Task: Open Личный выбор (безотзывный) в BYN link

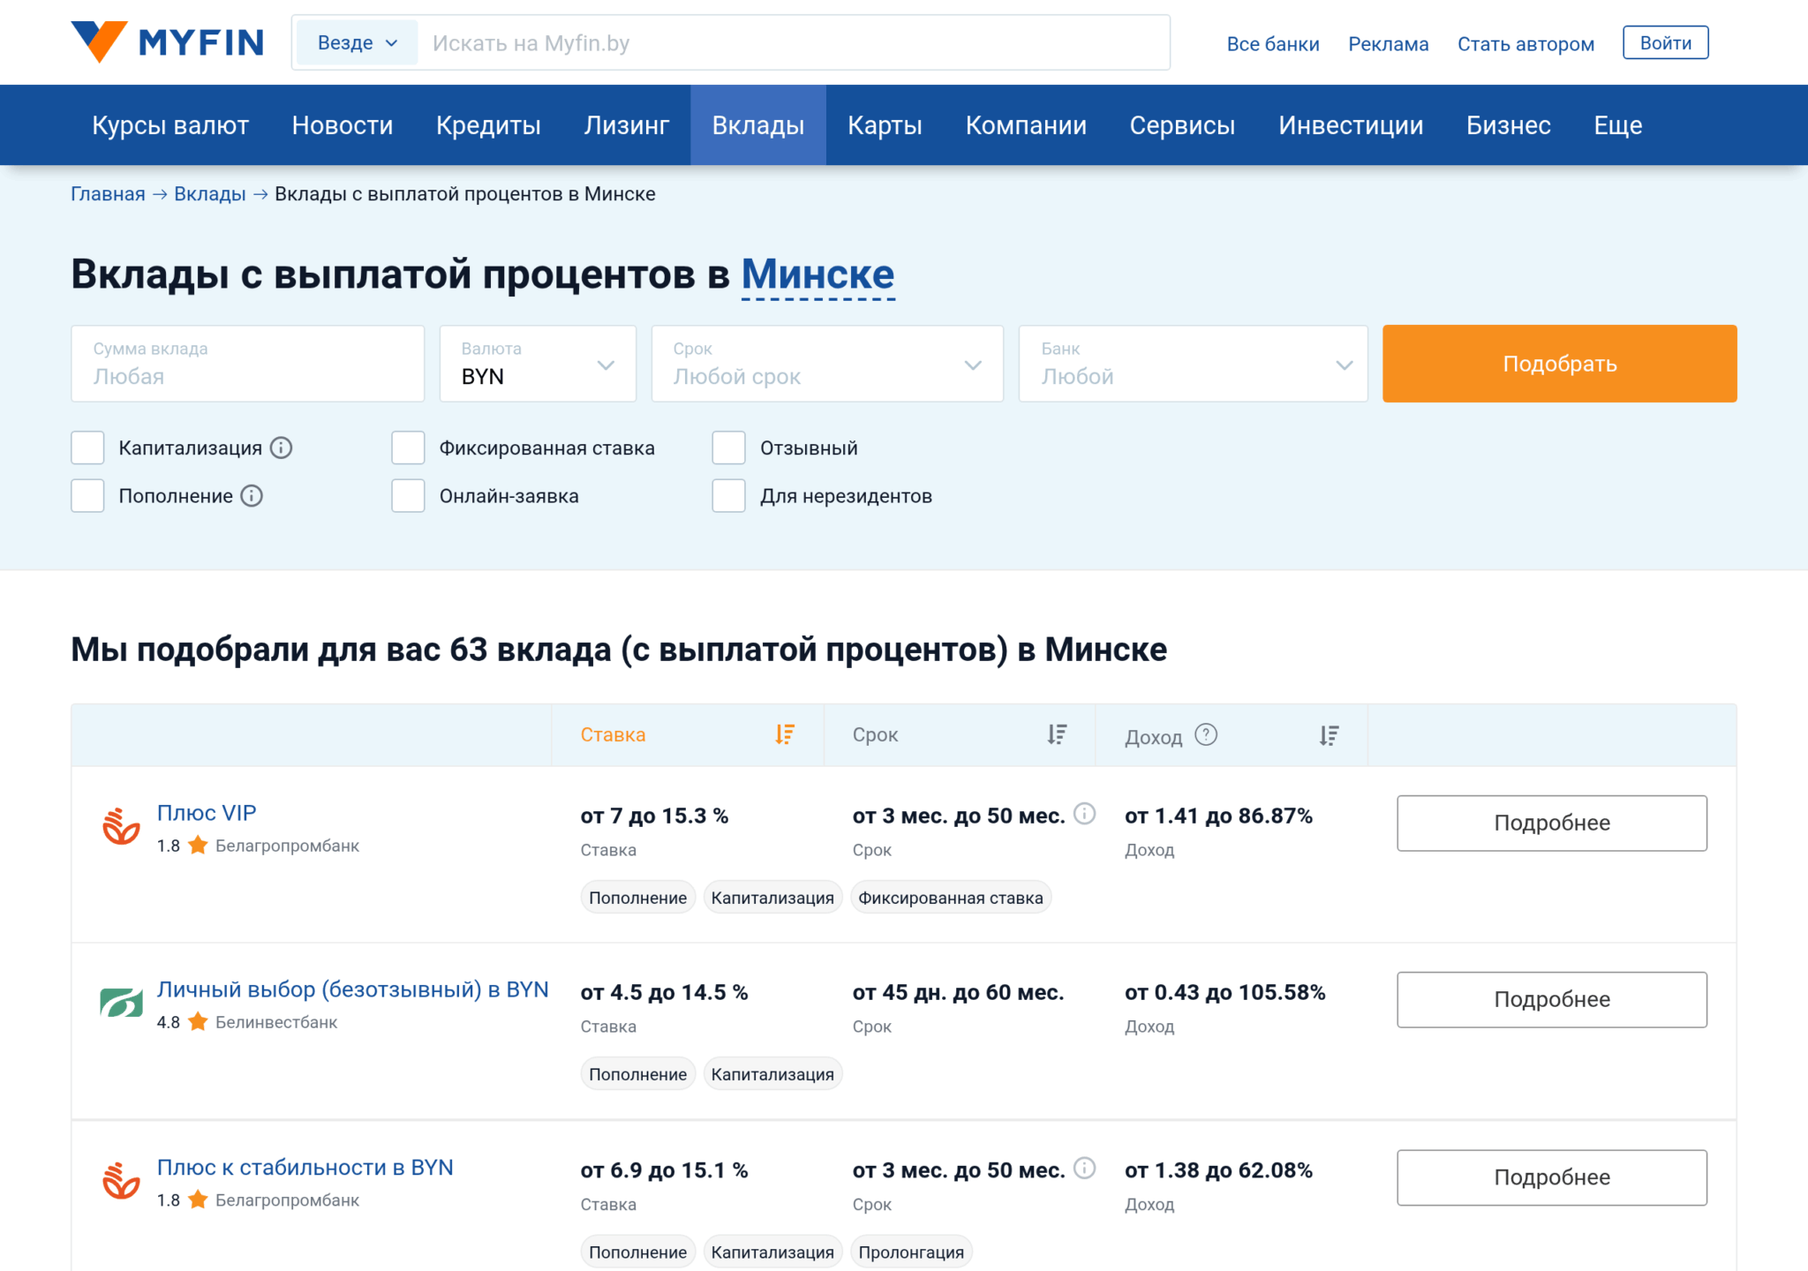Action: 352,989
